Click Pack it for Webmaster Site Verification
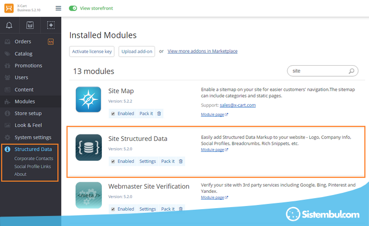Image resolution: width=369 pixels, height=226 pixels. (168, 209)
